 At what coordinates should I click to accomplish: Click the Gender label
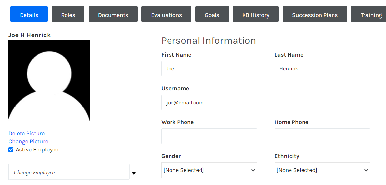[171, 156]
